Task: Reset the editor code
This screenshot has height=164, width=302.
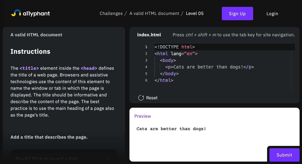Action: coord(148,98)
